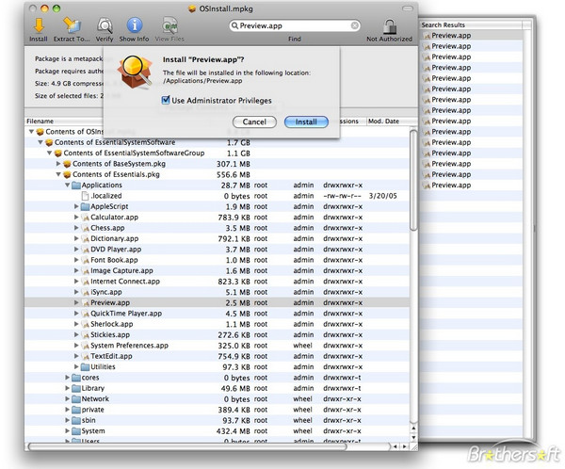565x469 pixels.
Task: Click wheel group of System Preferences.app
Action: pyautogui.click(x=302, y=346)
